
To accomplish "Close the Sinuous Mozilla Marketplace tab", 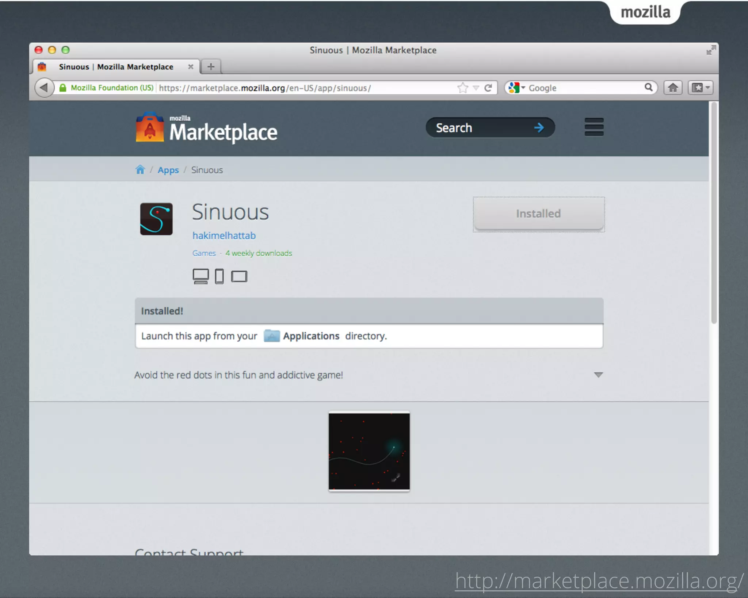I will click(190, 67).
